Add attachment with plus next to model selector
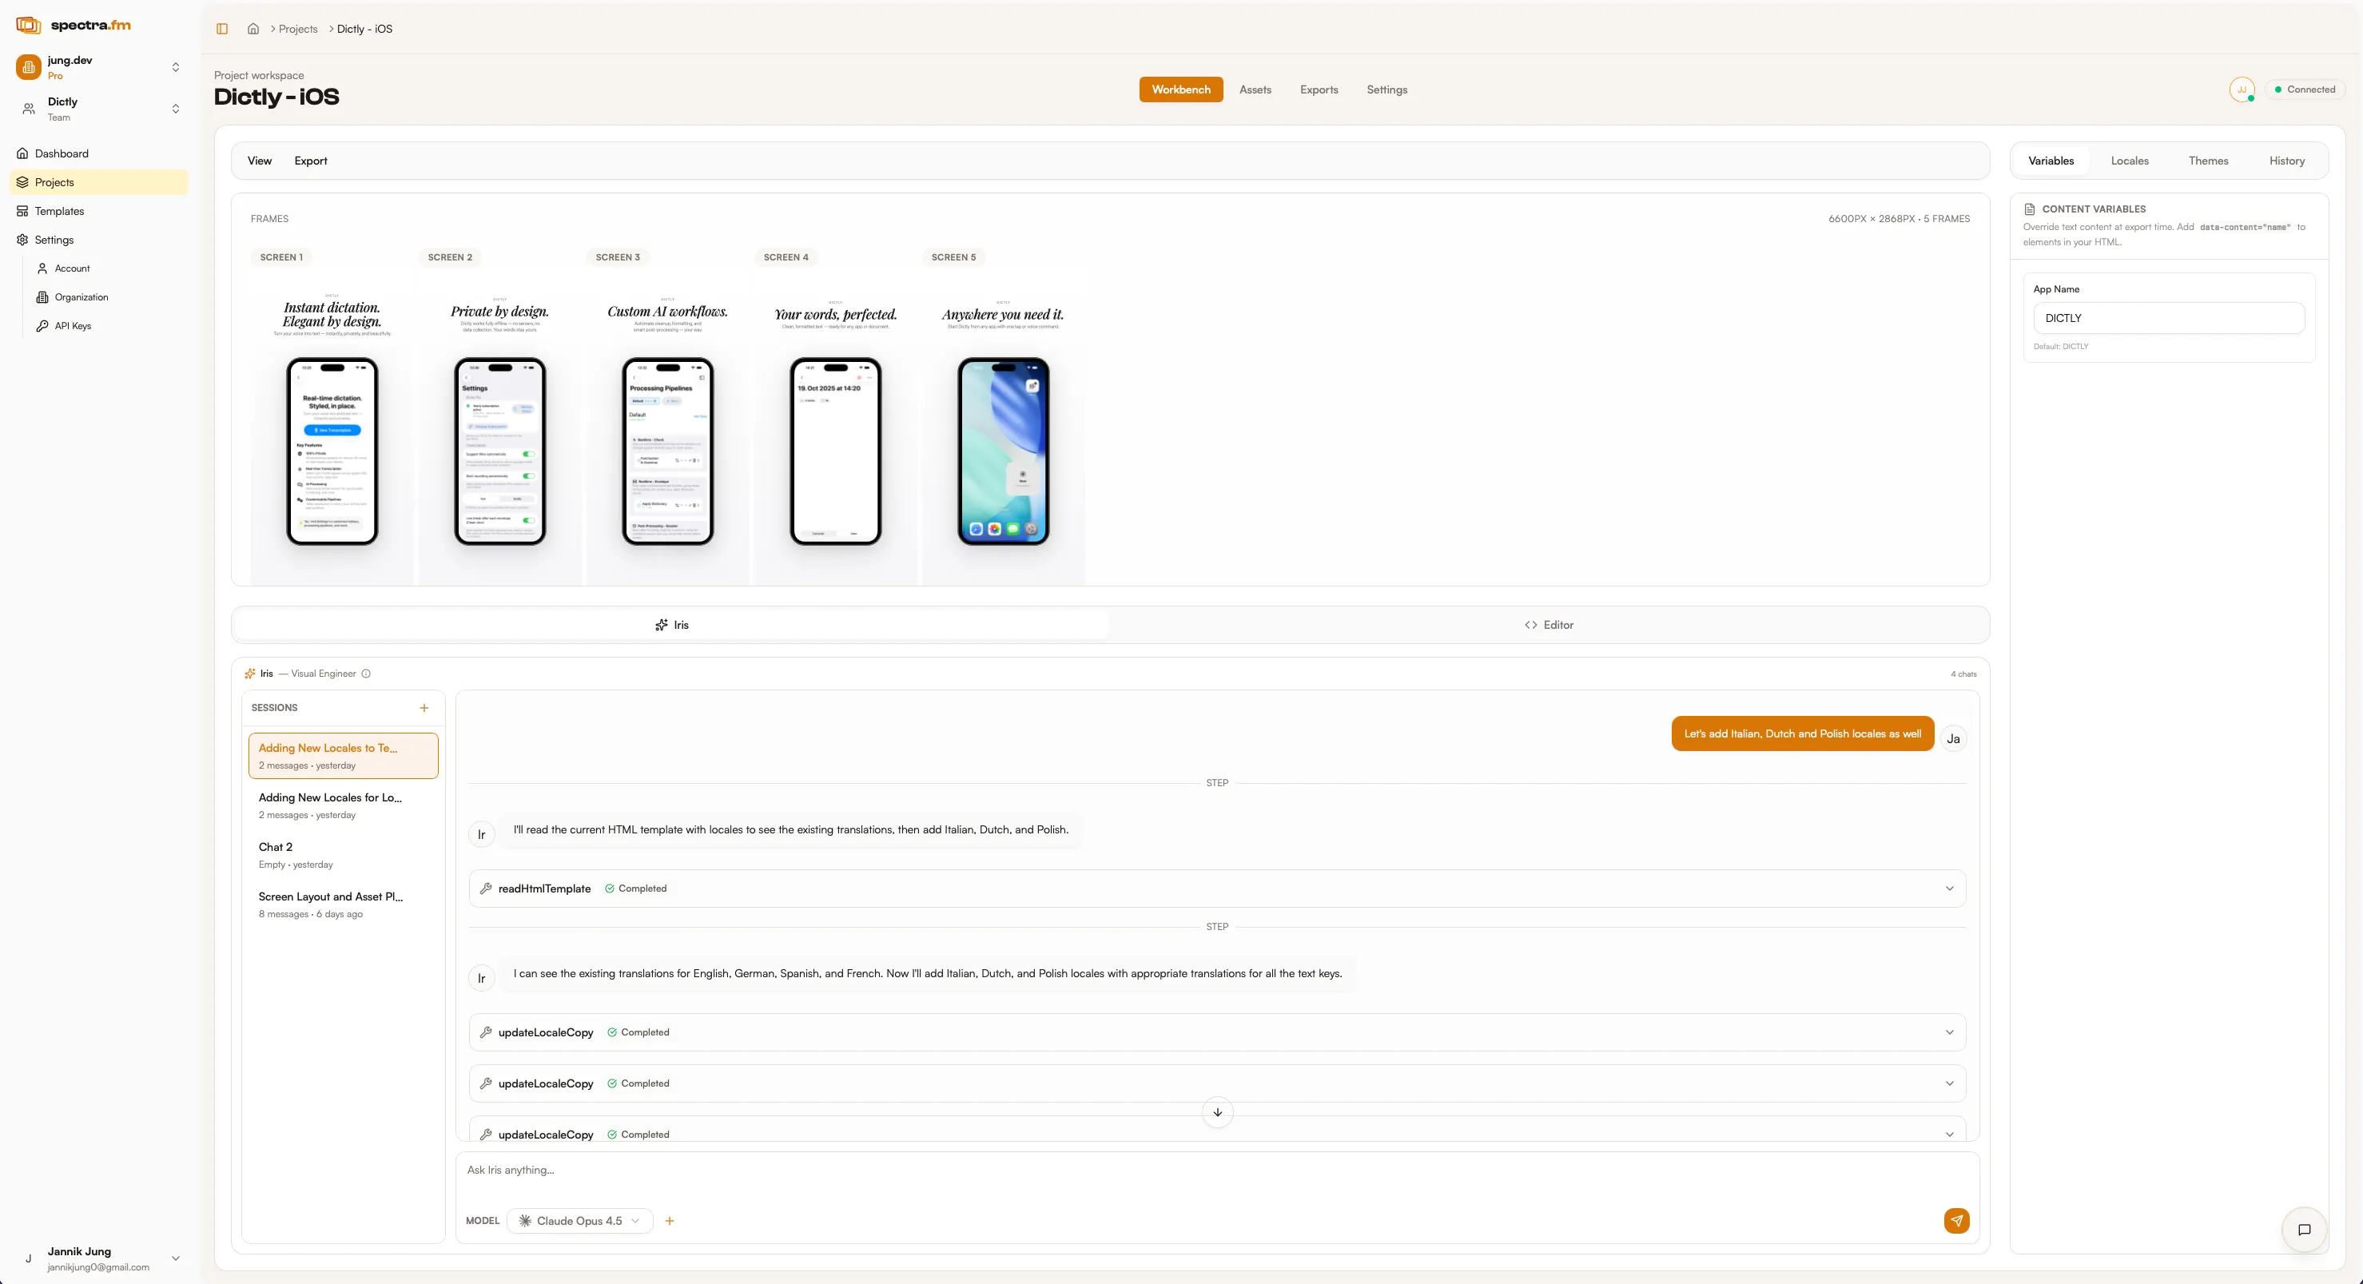This screenshot has height=1284, width=2363. coord(670,1221)
